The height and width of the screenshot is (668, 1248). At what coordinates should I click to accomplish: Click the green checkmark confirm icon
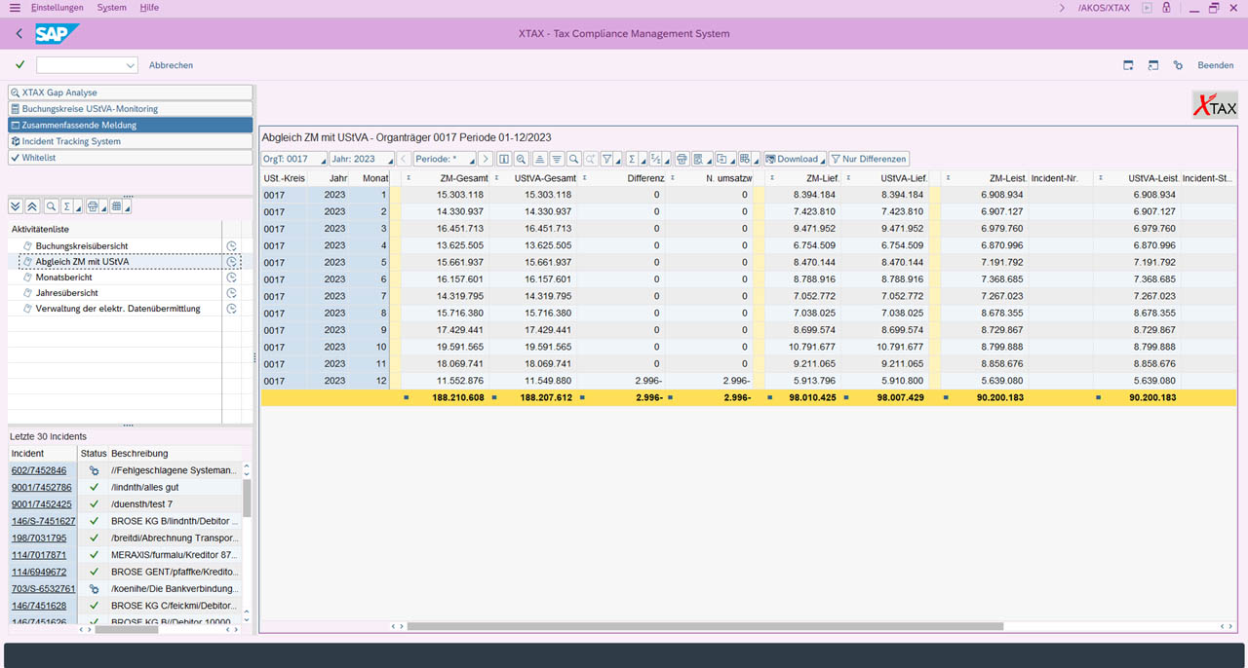[20, 65]
